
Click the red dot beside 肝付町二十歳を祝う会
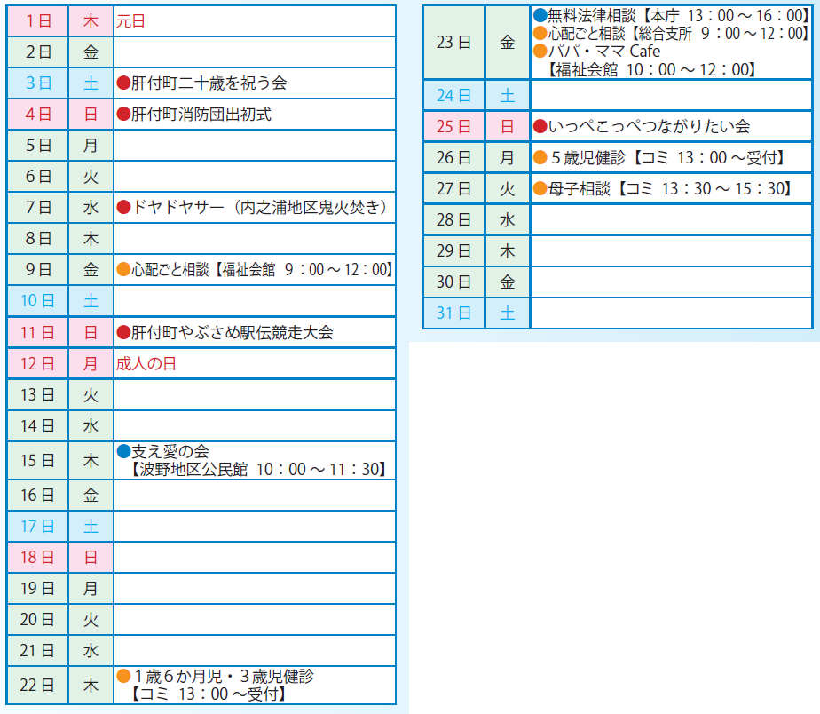(x=124, y=83)
